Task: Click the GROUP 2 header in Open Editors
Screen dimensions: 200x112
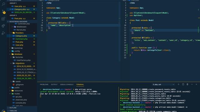Action: 13,15
